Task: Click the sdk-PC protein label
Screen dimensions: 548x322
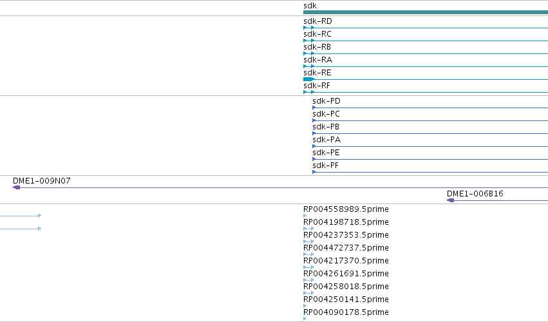Action: coord(326,114)
